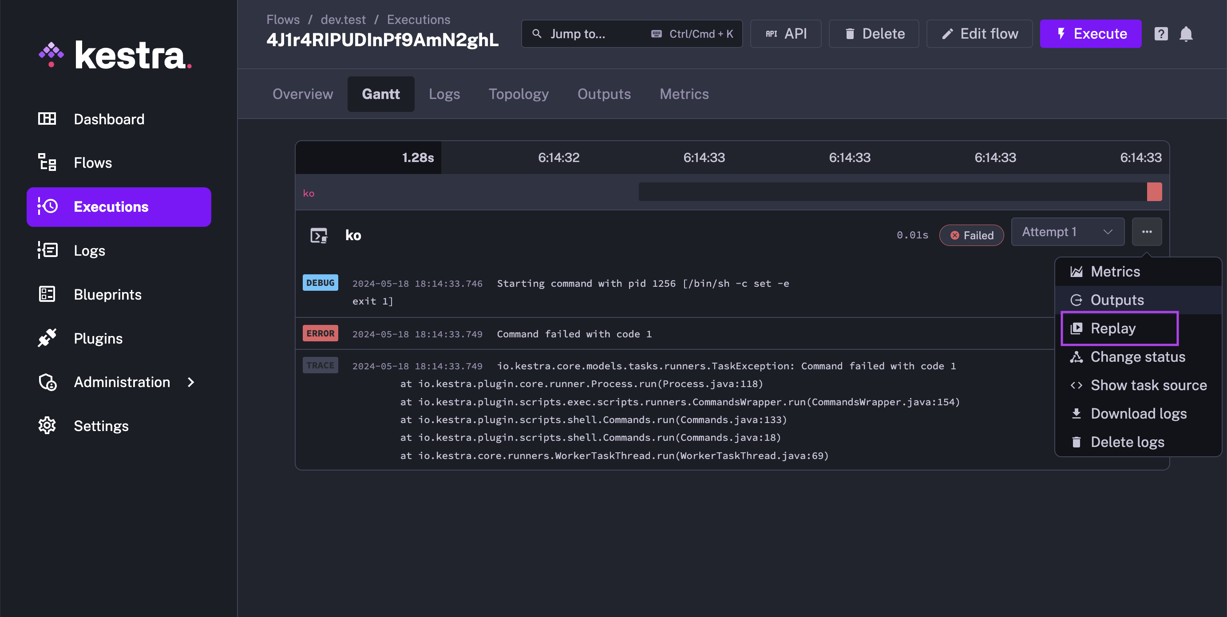Image resolution: width=1227 pixels, height=617 pixels.
Task: Expand the Administration submenu chevron
Action: coord(191,382)
